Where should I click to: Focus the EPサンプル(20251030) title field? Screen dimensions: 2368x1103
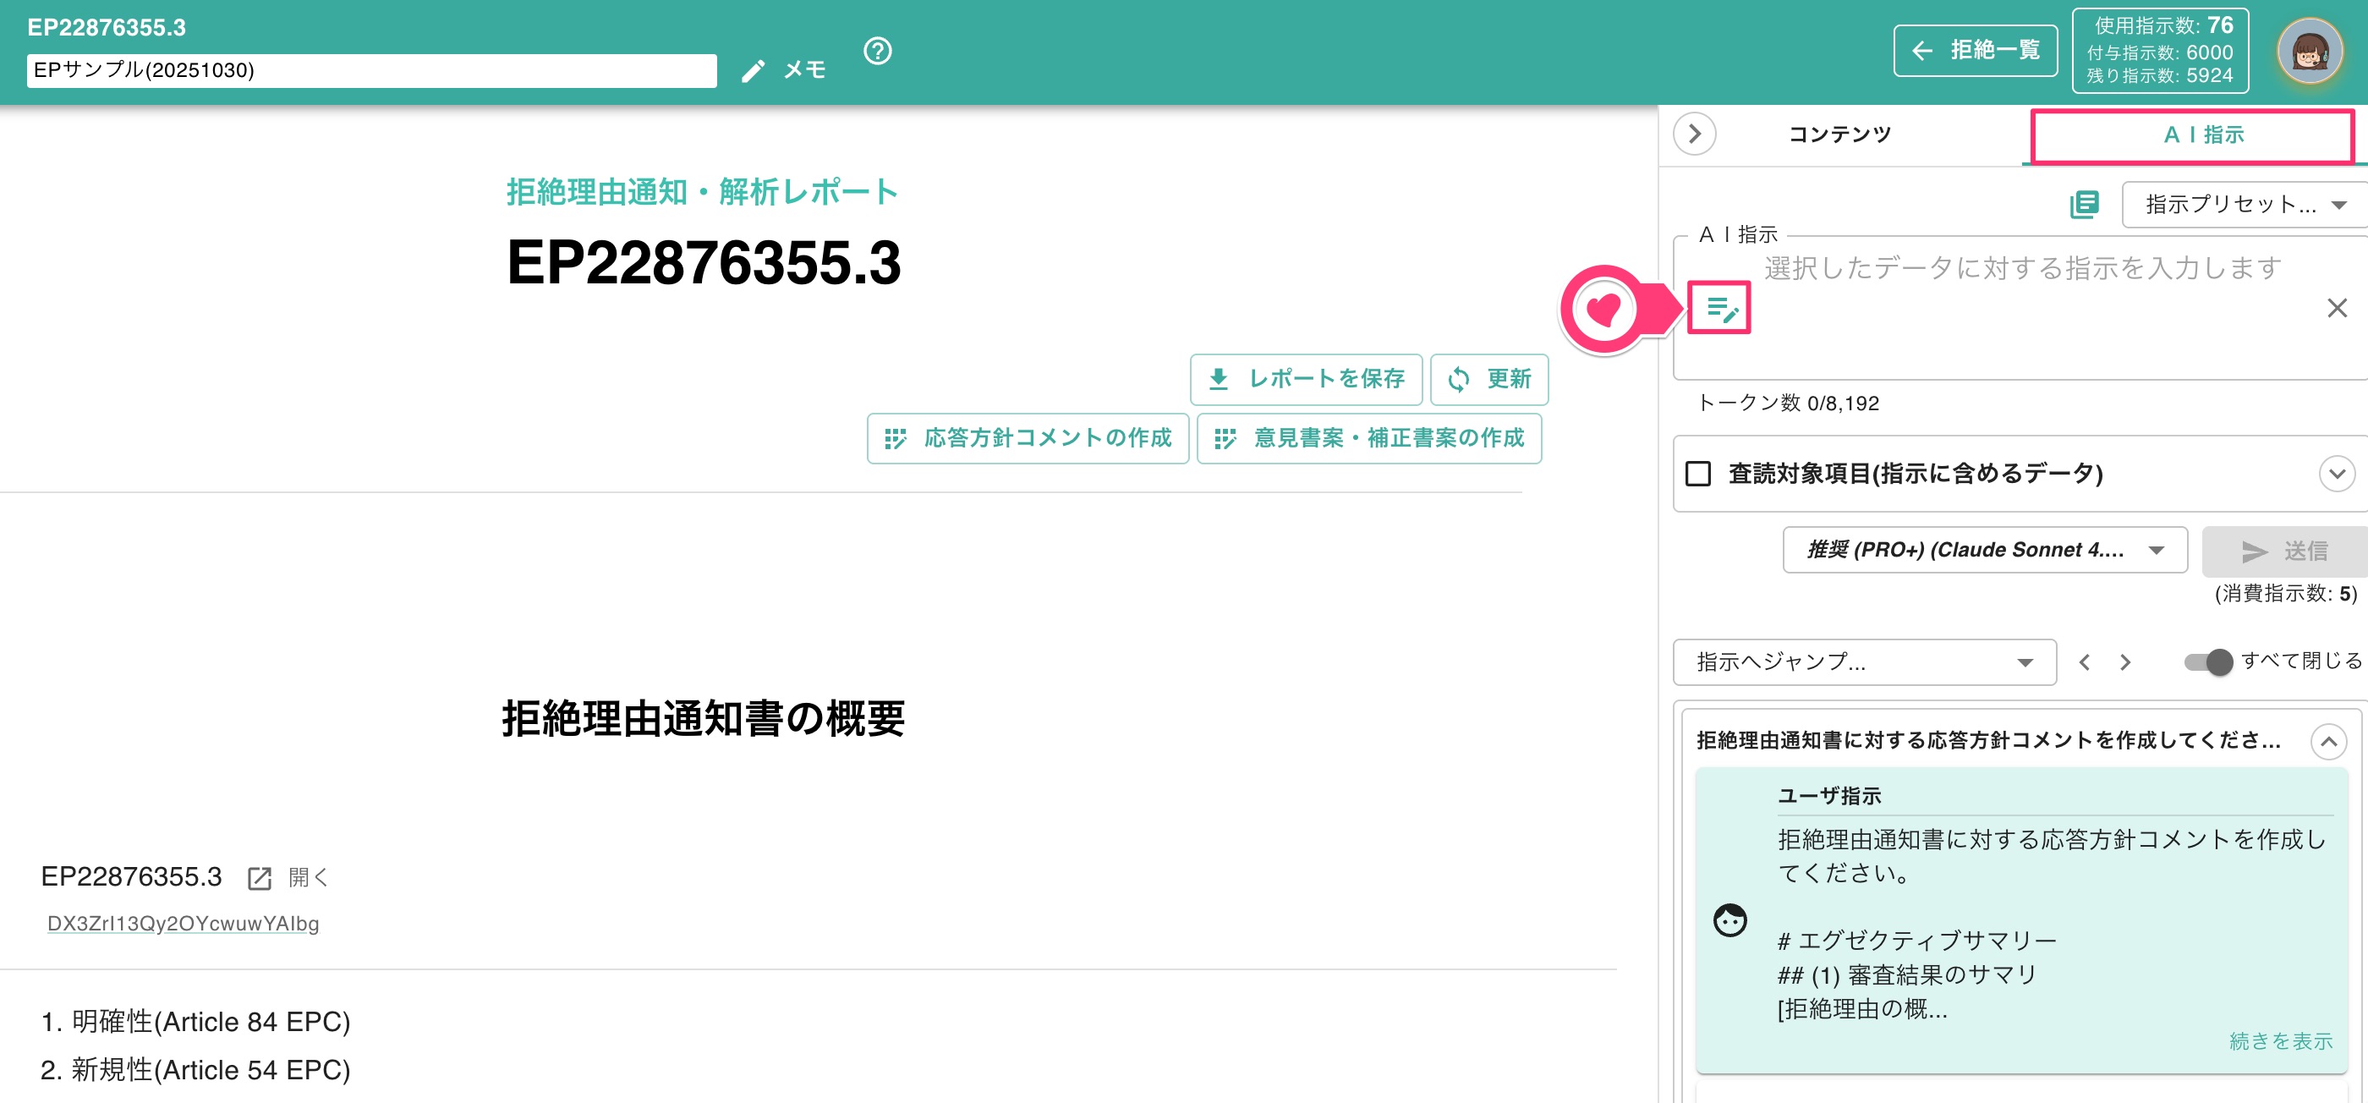(371, 71)
